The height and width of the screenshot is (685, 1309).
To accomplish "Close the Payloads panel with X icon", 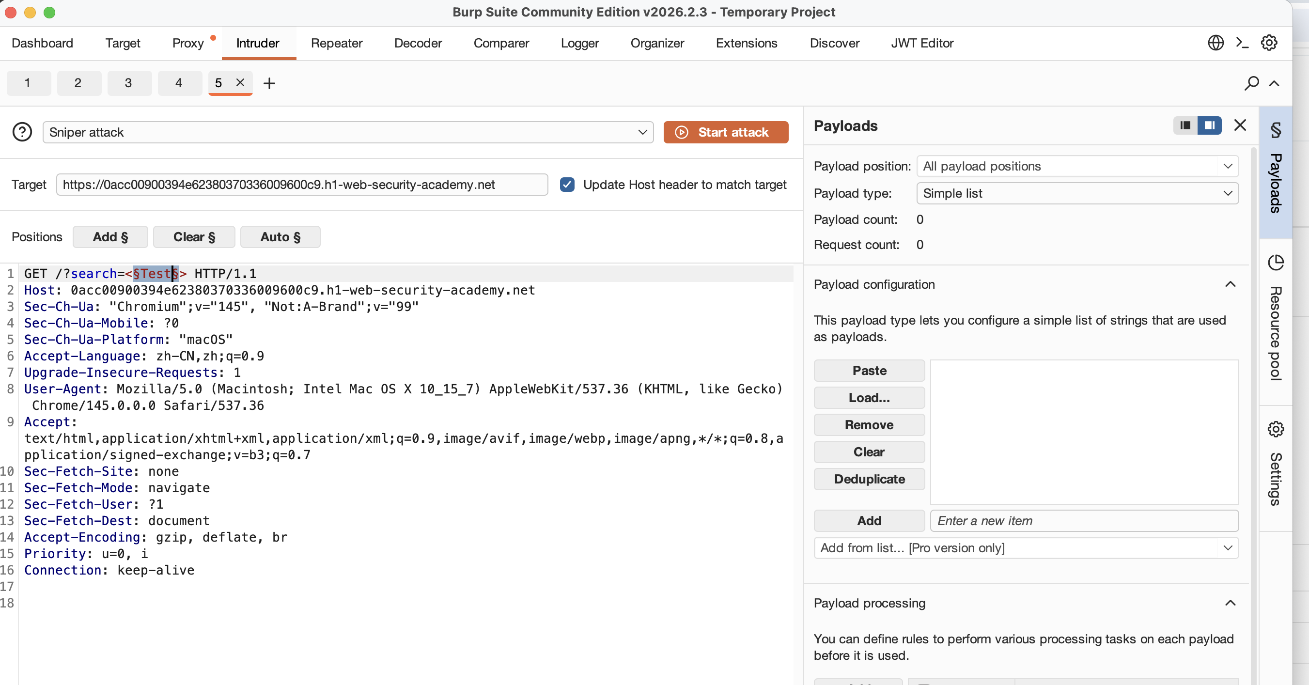I will (x=1240, y=125).
